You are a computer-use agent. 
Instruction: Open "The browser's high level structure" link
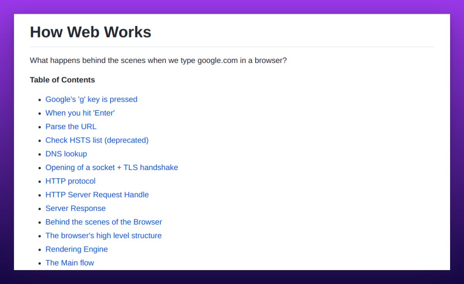[103, 235]
